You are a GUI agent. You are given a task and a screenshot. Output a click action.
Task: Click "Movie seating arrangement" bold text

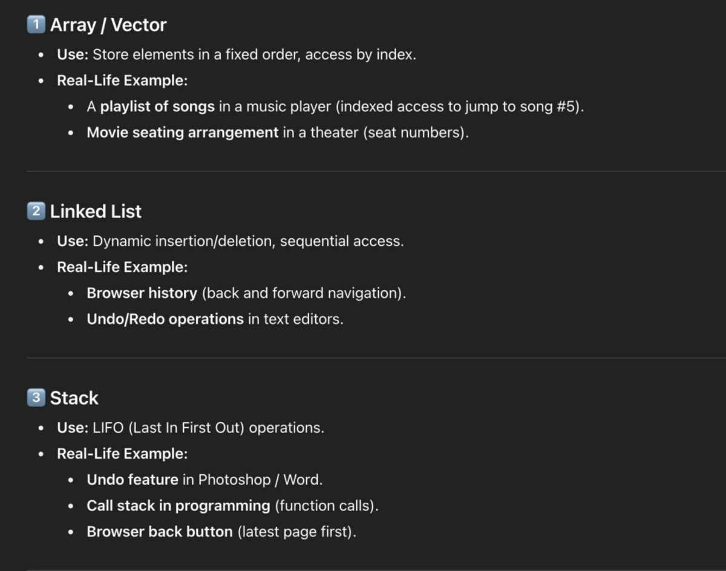pyautogui.click(x=183, y=133)
